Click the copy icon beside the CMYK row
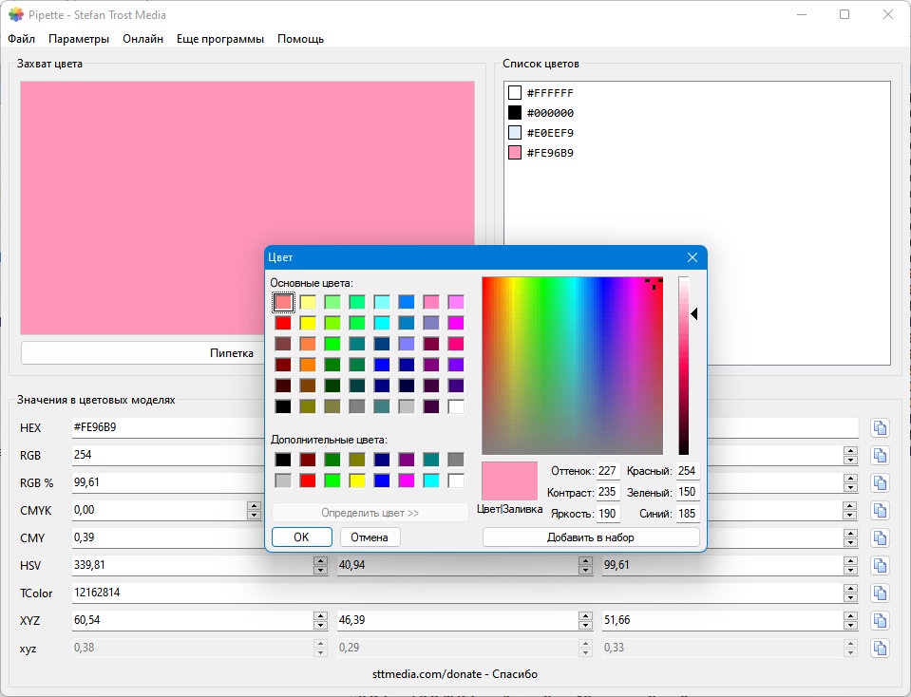This screenshot has width=911, height=697. [x=881, y=511]
